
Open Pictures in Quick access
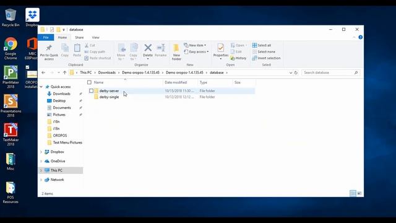[x=59, y=115]
